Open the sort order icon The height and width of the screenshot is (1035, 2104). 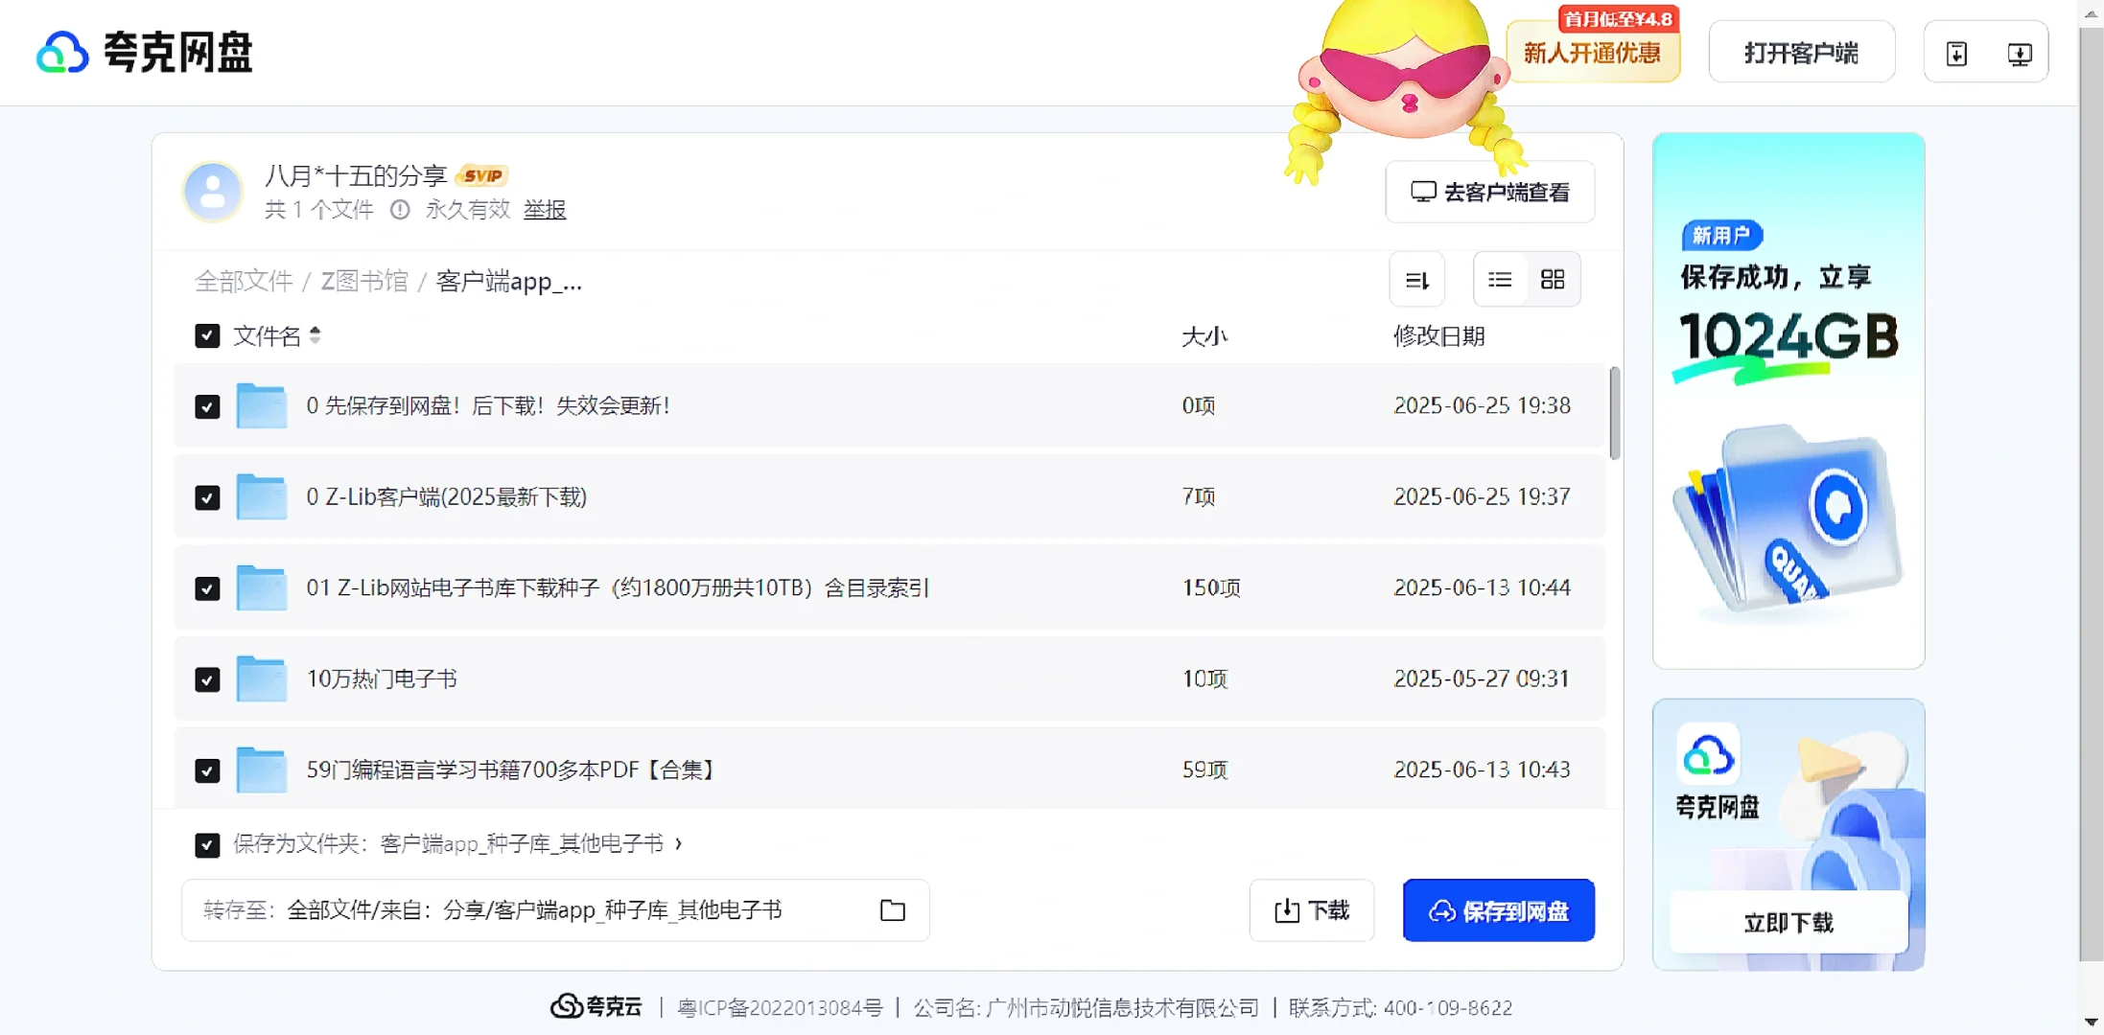tap(1416, 280)
